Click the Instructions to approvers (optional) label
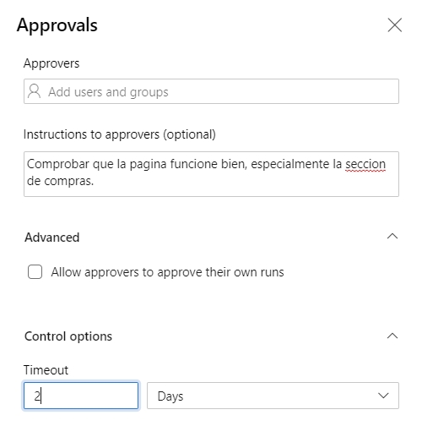 pyautogui.click(x=120, y=134)
